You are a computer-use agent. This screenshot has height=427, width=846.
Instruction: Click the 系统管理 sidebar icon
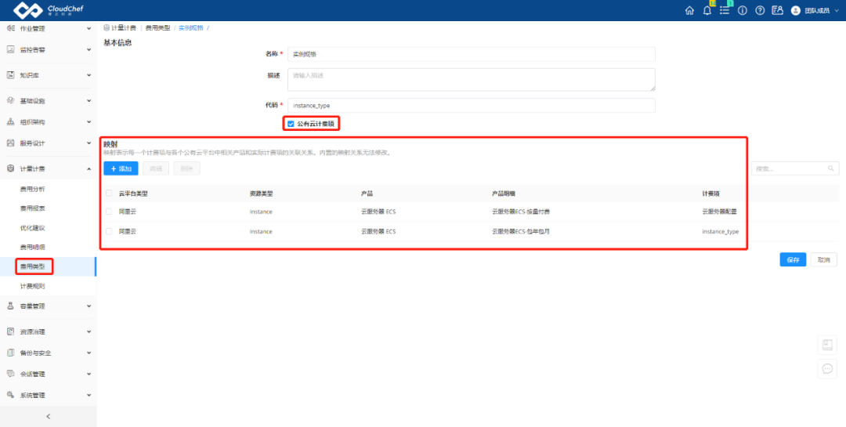point(10,395)
